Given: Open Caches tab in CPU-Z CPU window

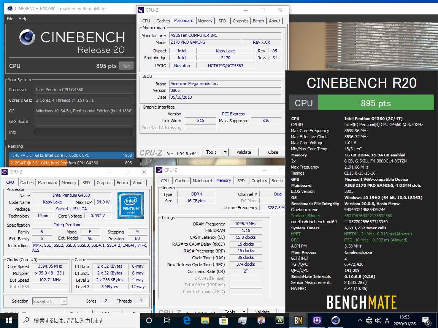Looking at the screenshot, I should [x=27, y=183].
